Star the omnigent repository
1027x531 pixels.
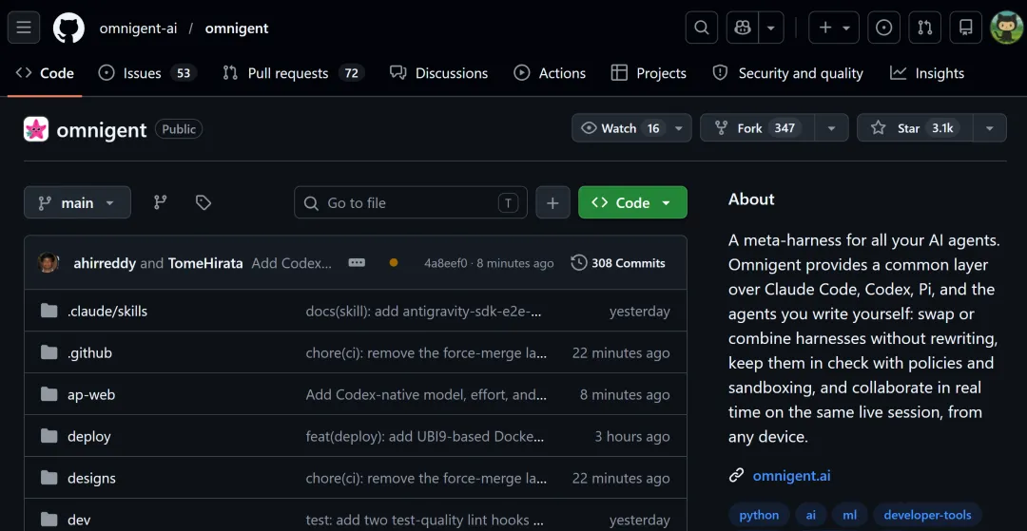point(915,128)
